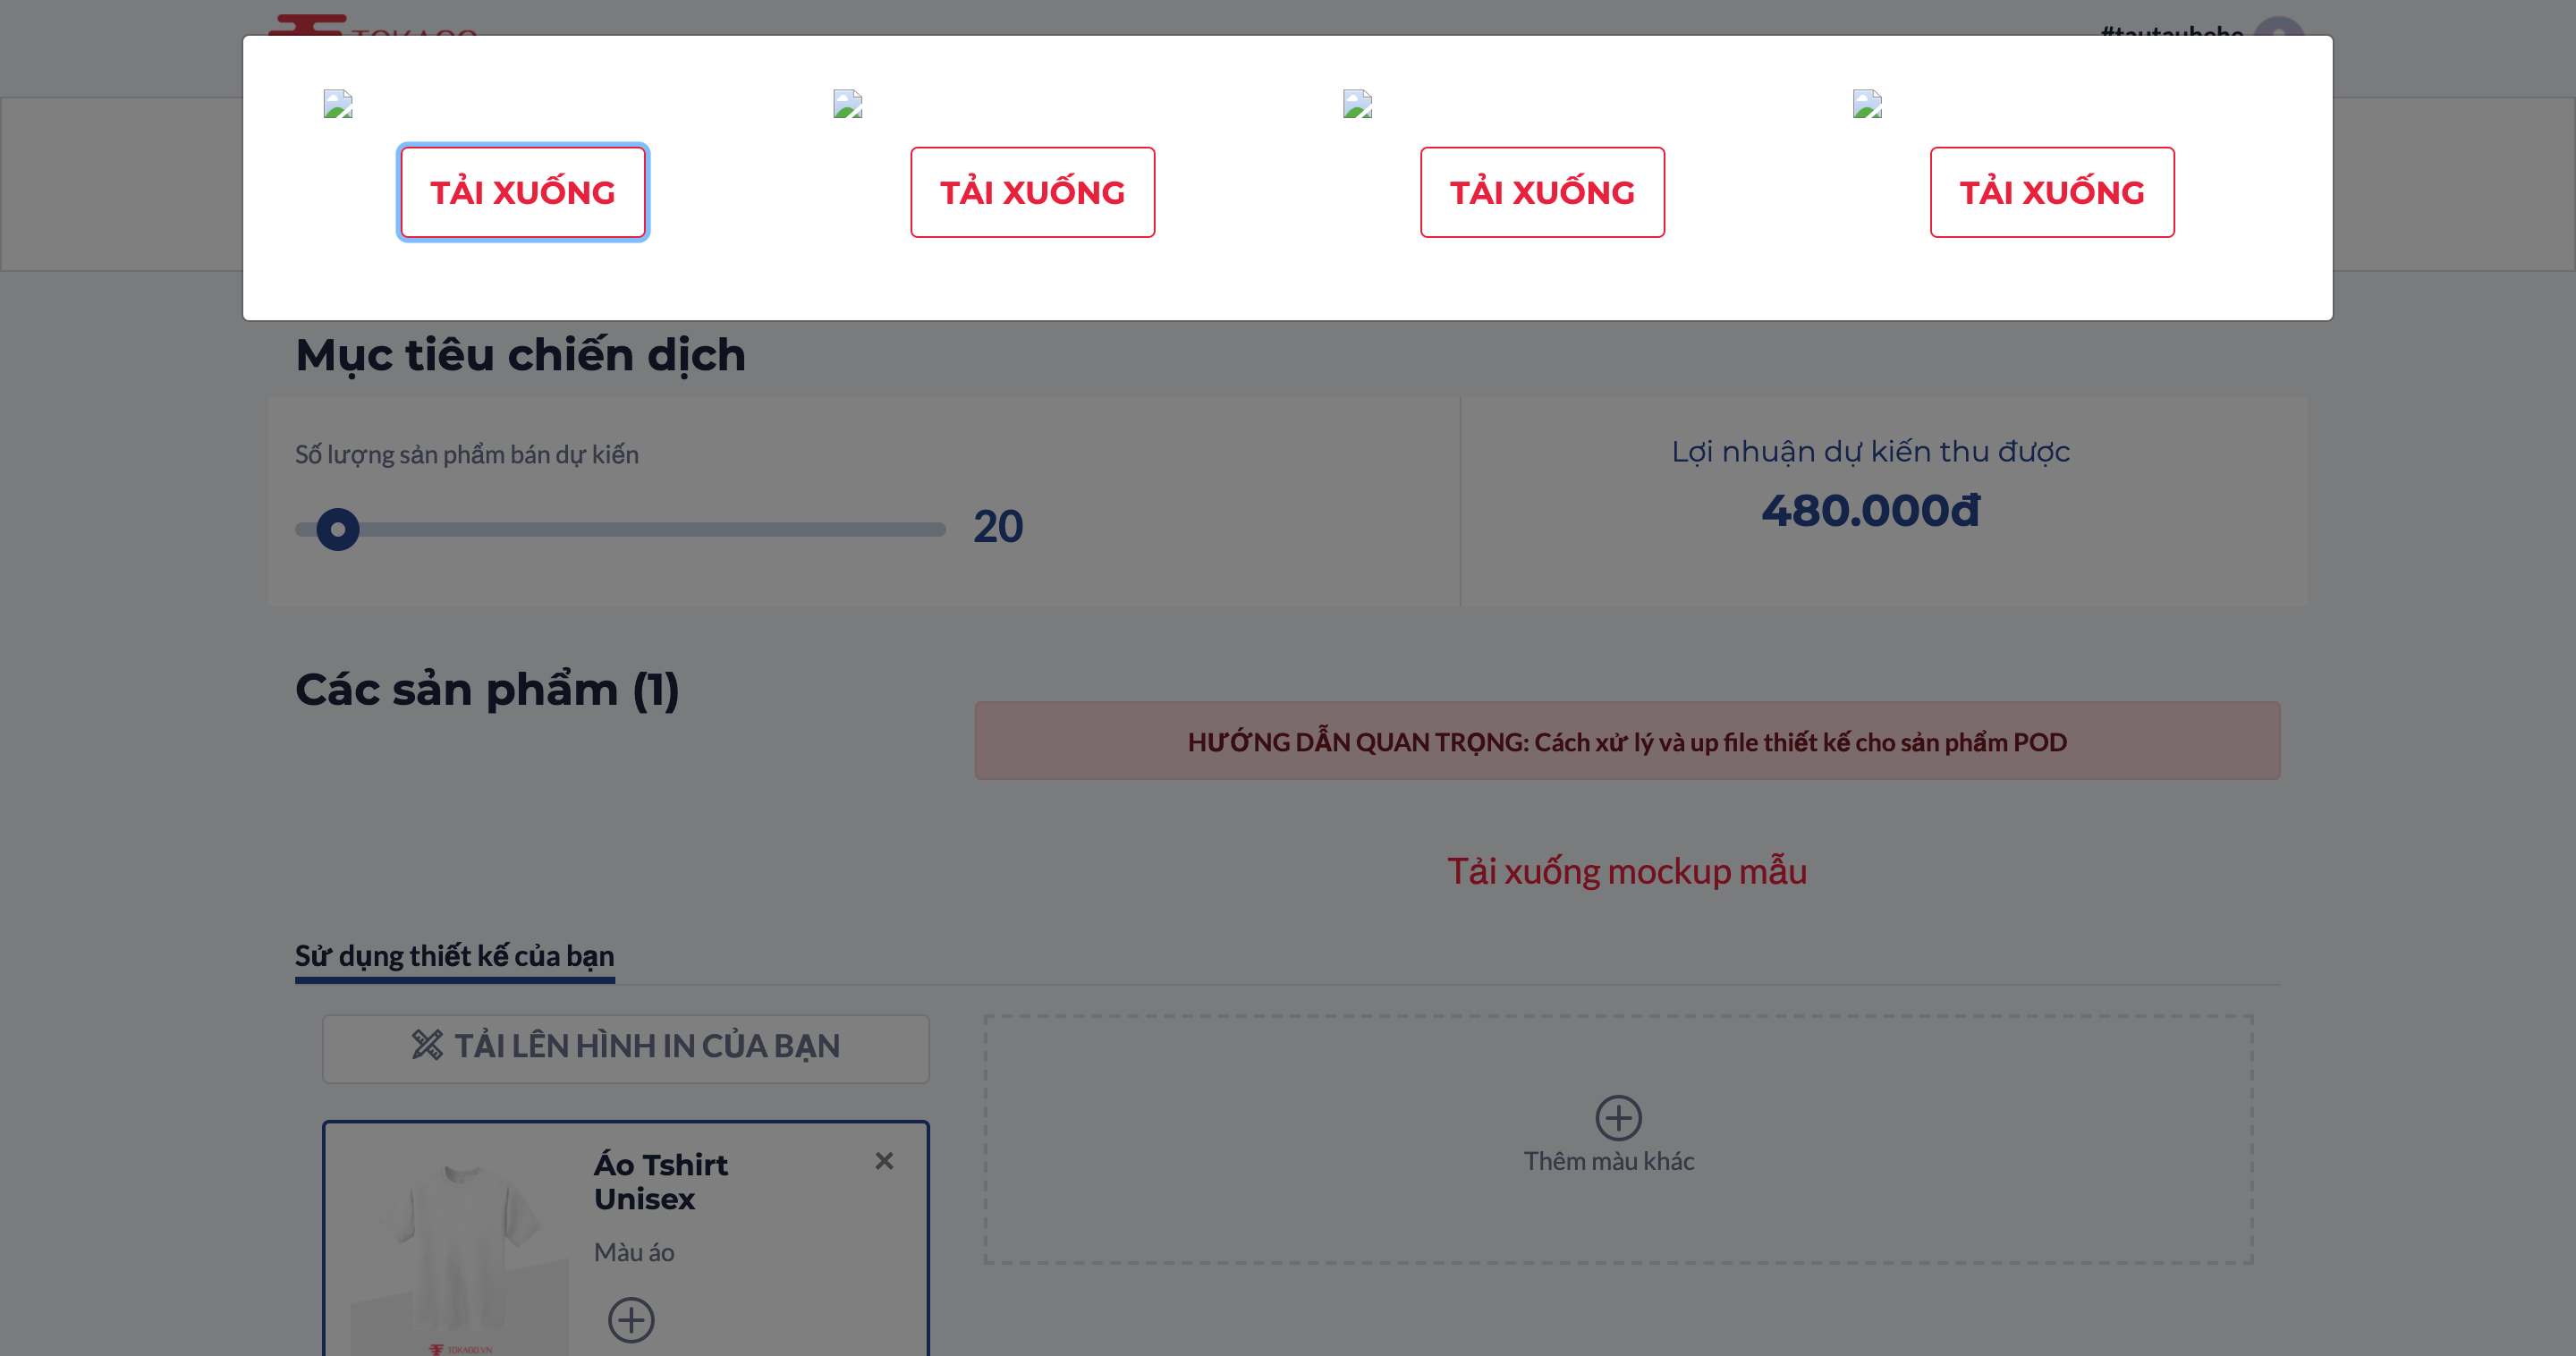The width and height of the screenshot is (2576, 1356).
Task: Click the fourth broken mockup image icon
Action: (1868, 104)
